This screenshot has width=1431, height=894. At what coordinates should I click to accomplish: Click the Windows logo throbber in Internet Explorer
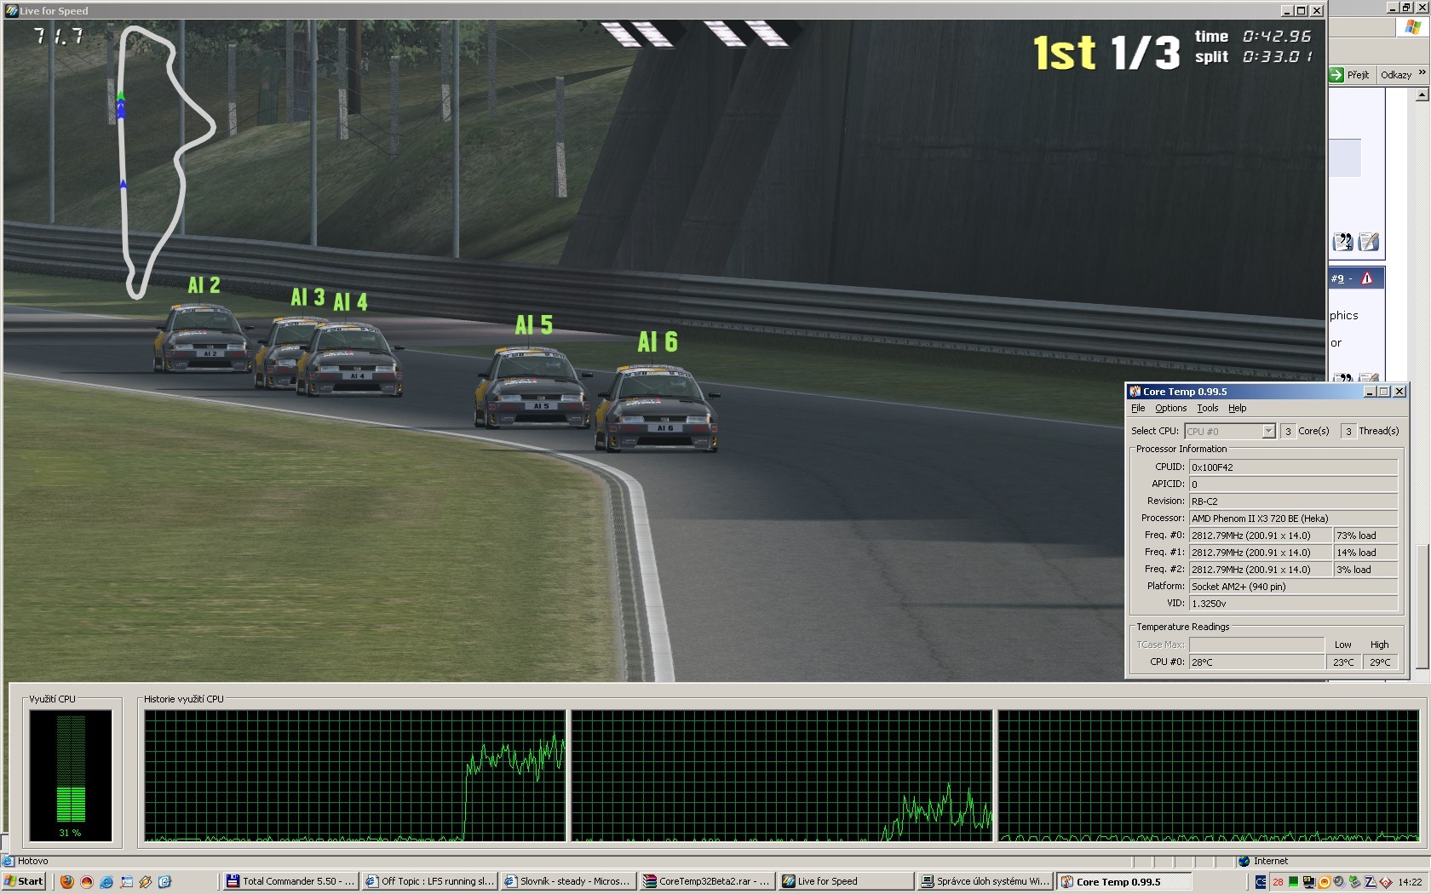1412,27
